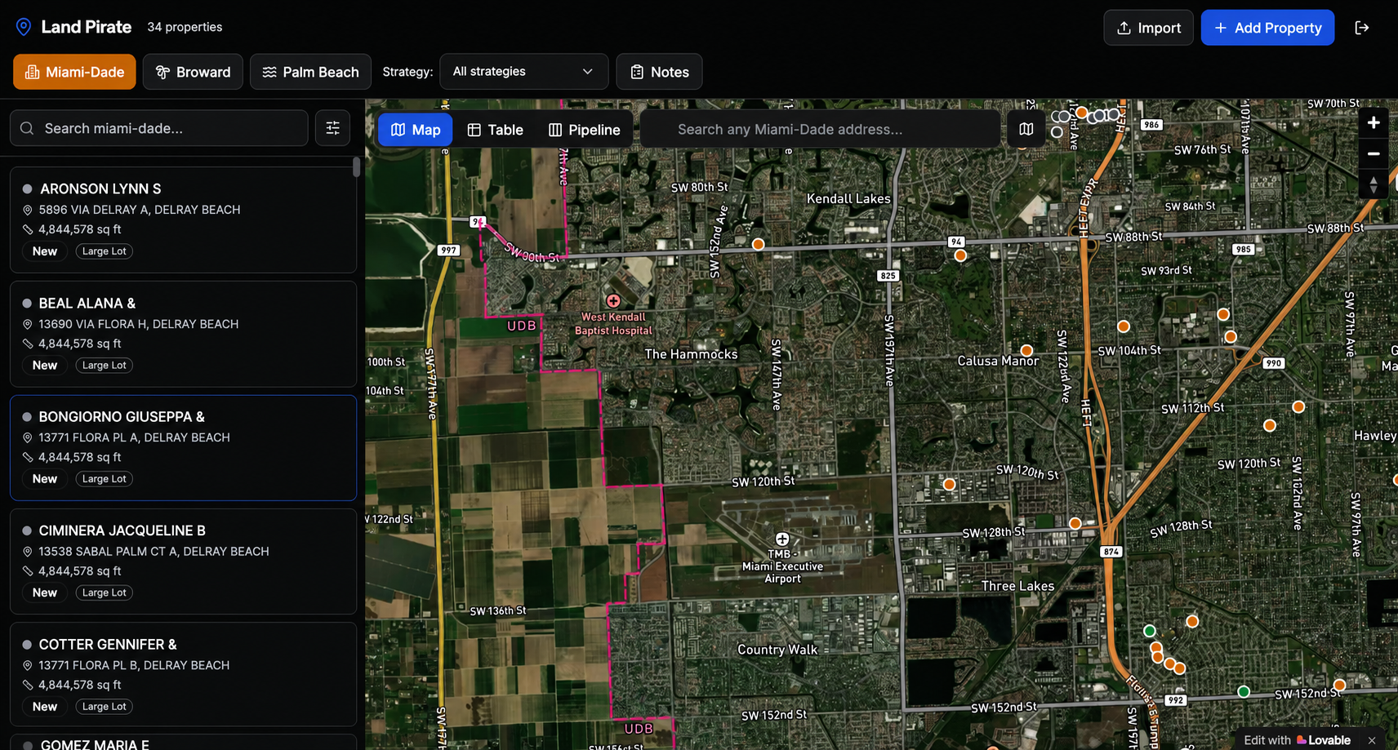The image size is (1398, 750).
Task: Open the COTTER GENNIFER & property card
Action: click(183, 675)
